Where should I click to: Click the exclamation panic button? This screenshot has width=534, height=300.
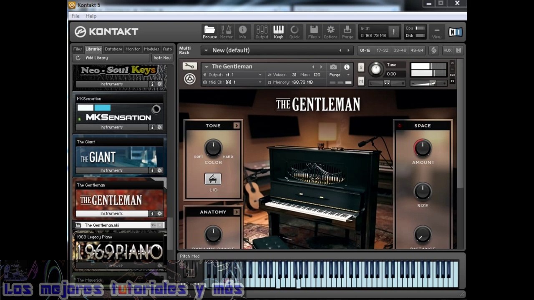click(393, 32)
